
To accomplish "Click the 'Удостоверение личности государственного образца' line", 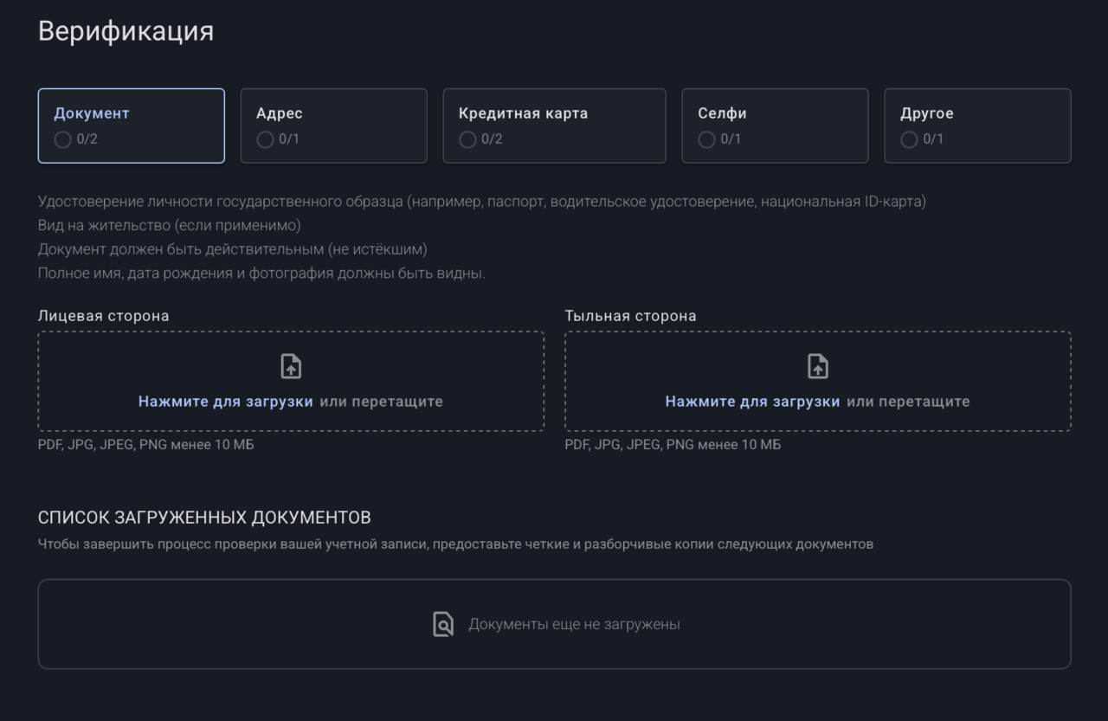I will coord(482,202).
